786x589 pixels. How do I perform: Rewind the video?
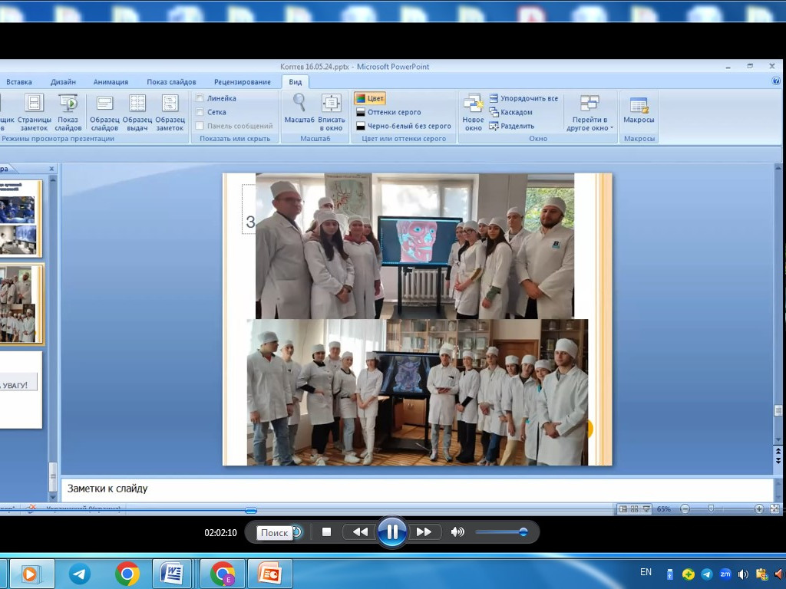coord(360,532)
